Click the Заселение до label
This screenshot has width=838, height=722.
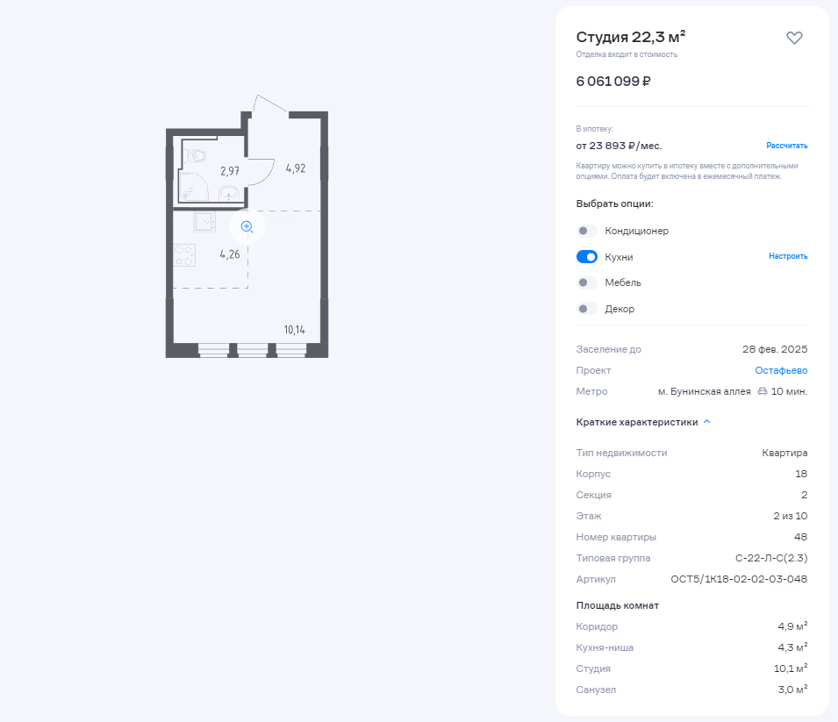point(608,349)
